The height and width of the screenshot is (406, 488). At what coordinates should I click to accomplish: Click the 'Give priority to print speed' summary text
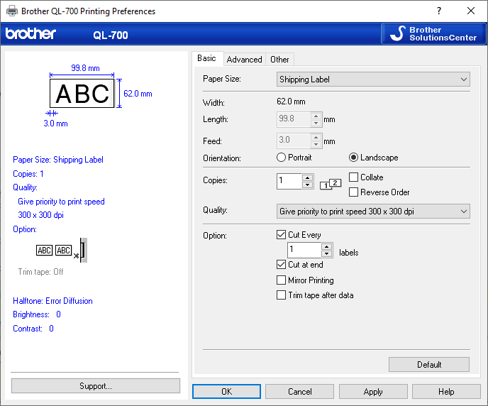click(x=61, y=202)
